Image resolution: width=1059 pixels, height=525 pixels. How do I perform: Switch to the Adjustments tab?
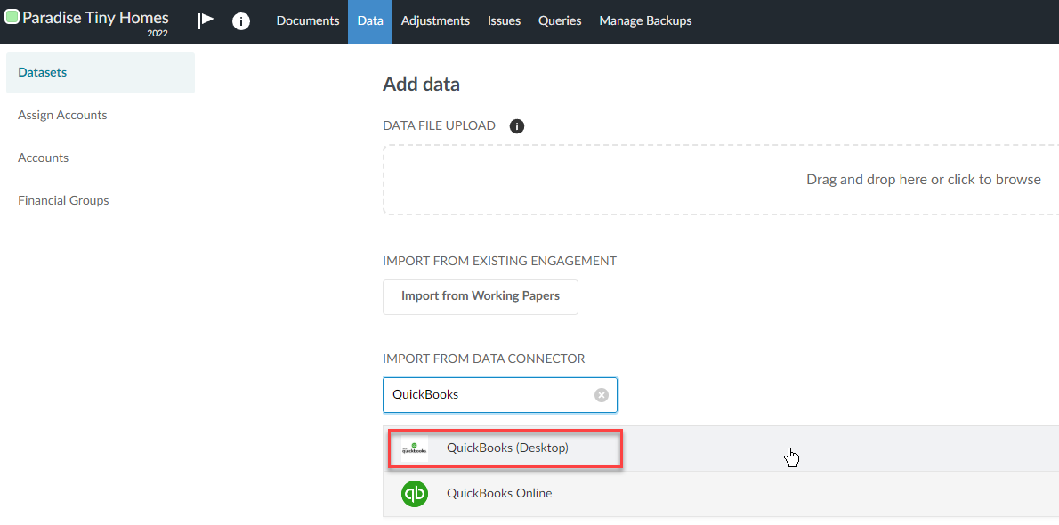point(435,20)
